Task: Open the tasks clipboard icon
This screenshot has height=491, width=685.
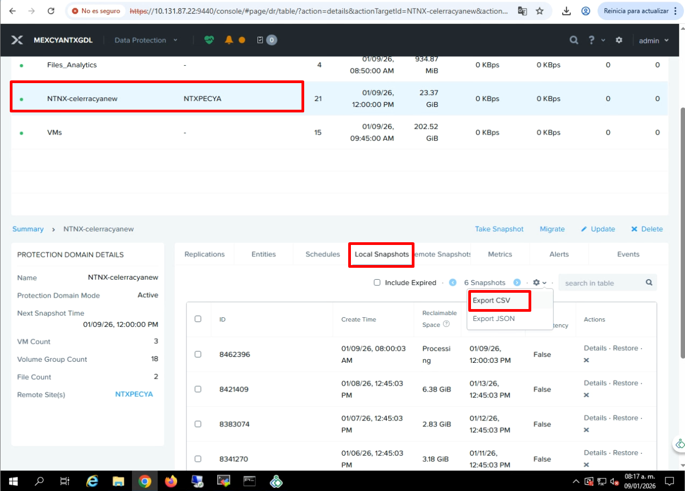Action: [260, 40]
